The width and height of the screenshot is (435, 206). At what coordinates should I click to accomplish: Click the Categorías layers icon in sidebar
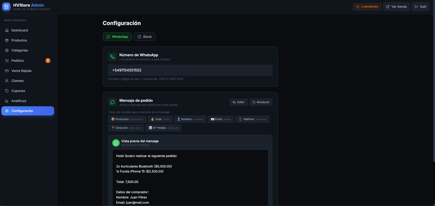(x=7, y=50)
